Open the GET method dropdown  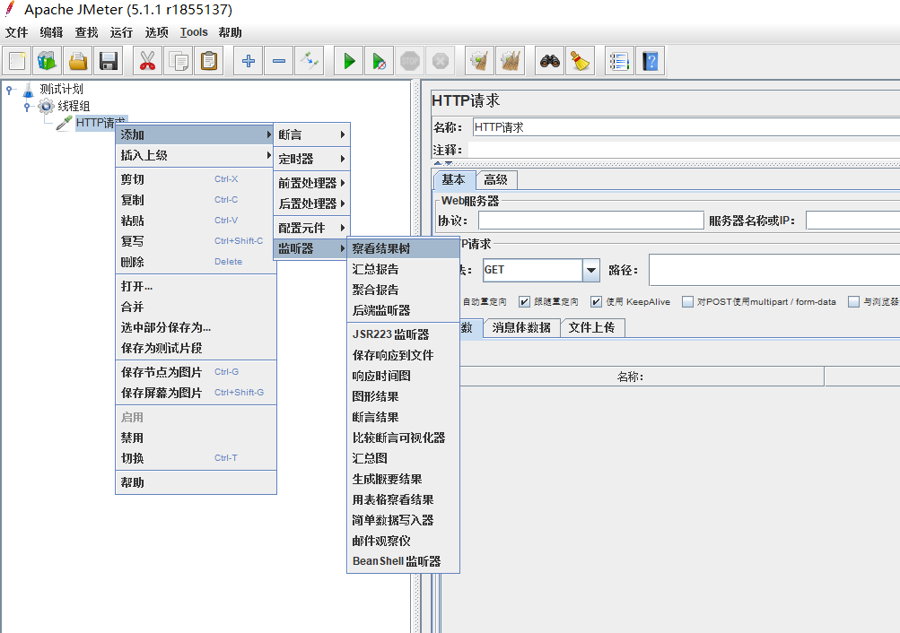(590, 270)
